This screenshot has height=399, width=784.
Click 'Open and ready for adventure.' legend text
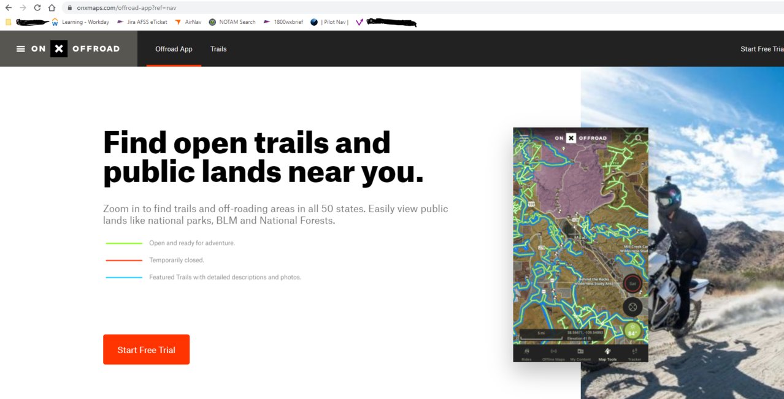click(192, 243)
